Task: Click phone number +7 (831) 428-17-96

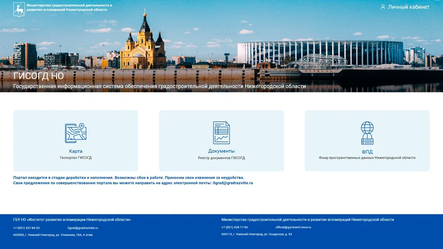Action: click(x=235, y=227)
